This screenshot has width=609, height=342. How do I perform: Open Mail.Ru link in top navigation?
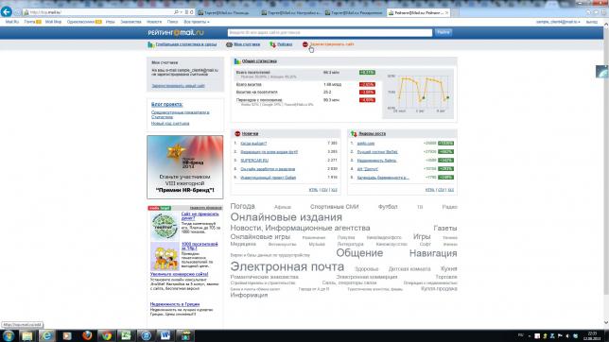click(x=12, y=22)
